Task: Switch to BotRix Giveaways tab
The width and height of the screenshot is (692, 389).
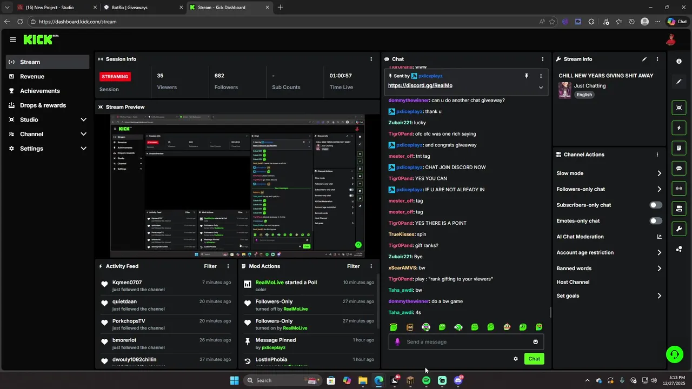Action: coord(144,8)
